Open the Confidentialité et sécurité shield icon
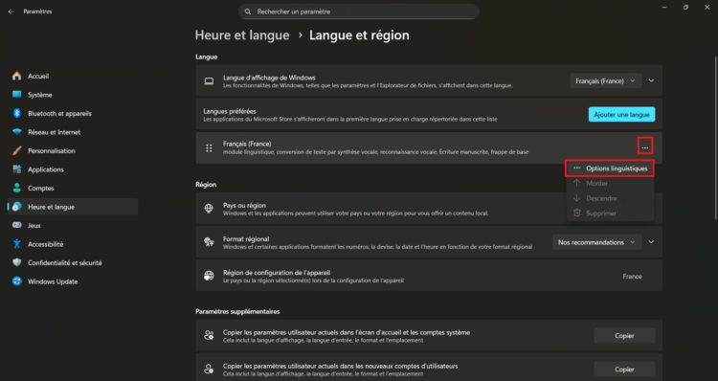 pyautogui.click(x=17, y=262)
